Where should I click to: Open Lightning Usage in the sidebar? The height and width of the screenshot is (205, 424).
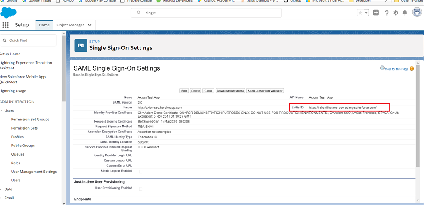coord(13,91)
